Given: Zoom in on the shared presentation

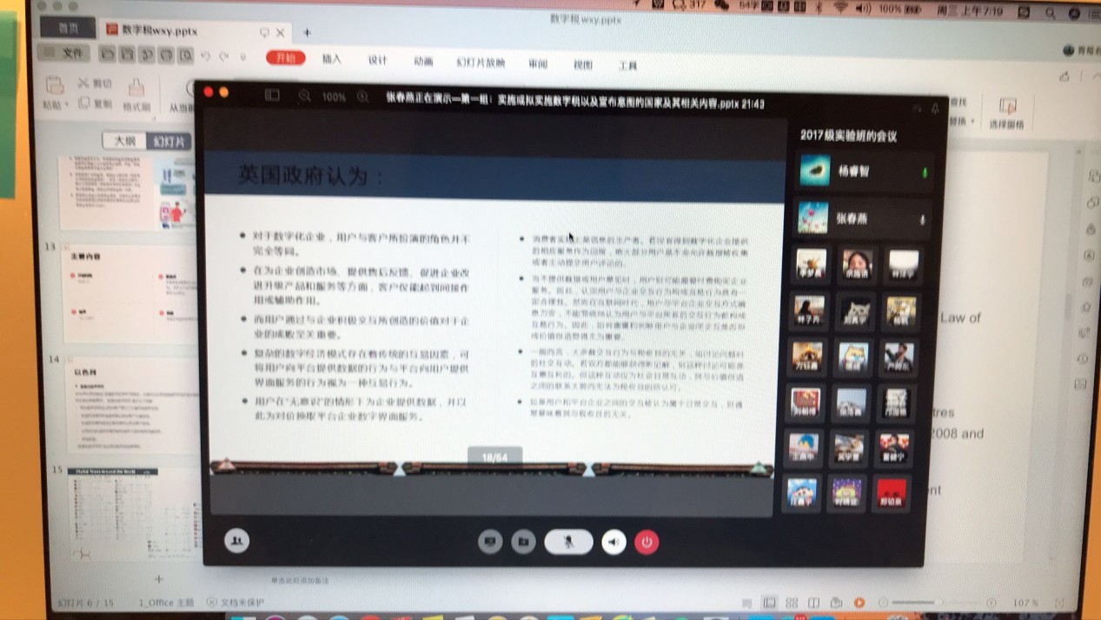Looking at the screenshot, I should 363,97.
